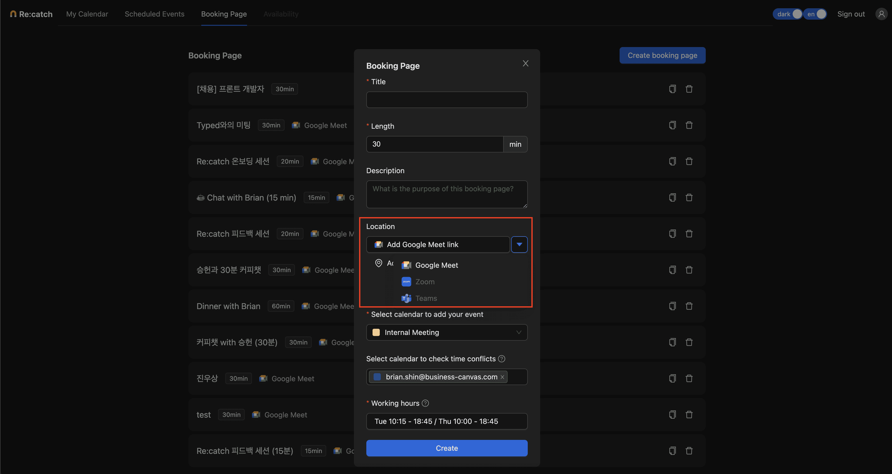Delete the Dinner with Brian booking page
Viewport: 892px width, 474px height.
point(689,306)
